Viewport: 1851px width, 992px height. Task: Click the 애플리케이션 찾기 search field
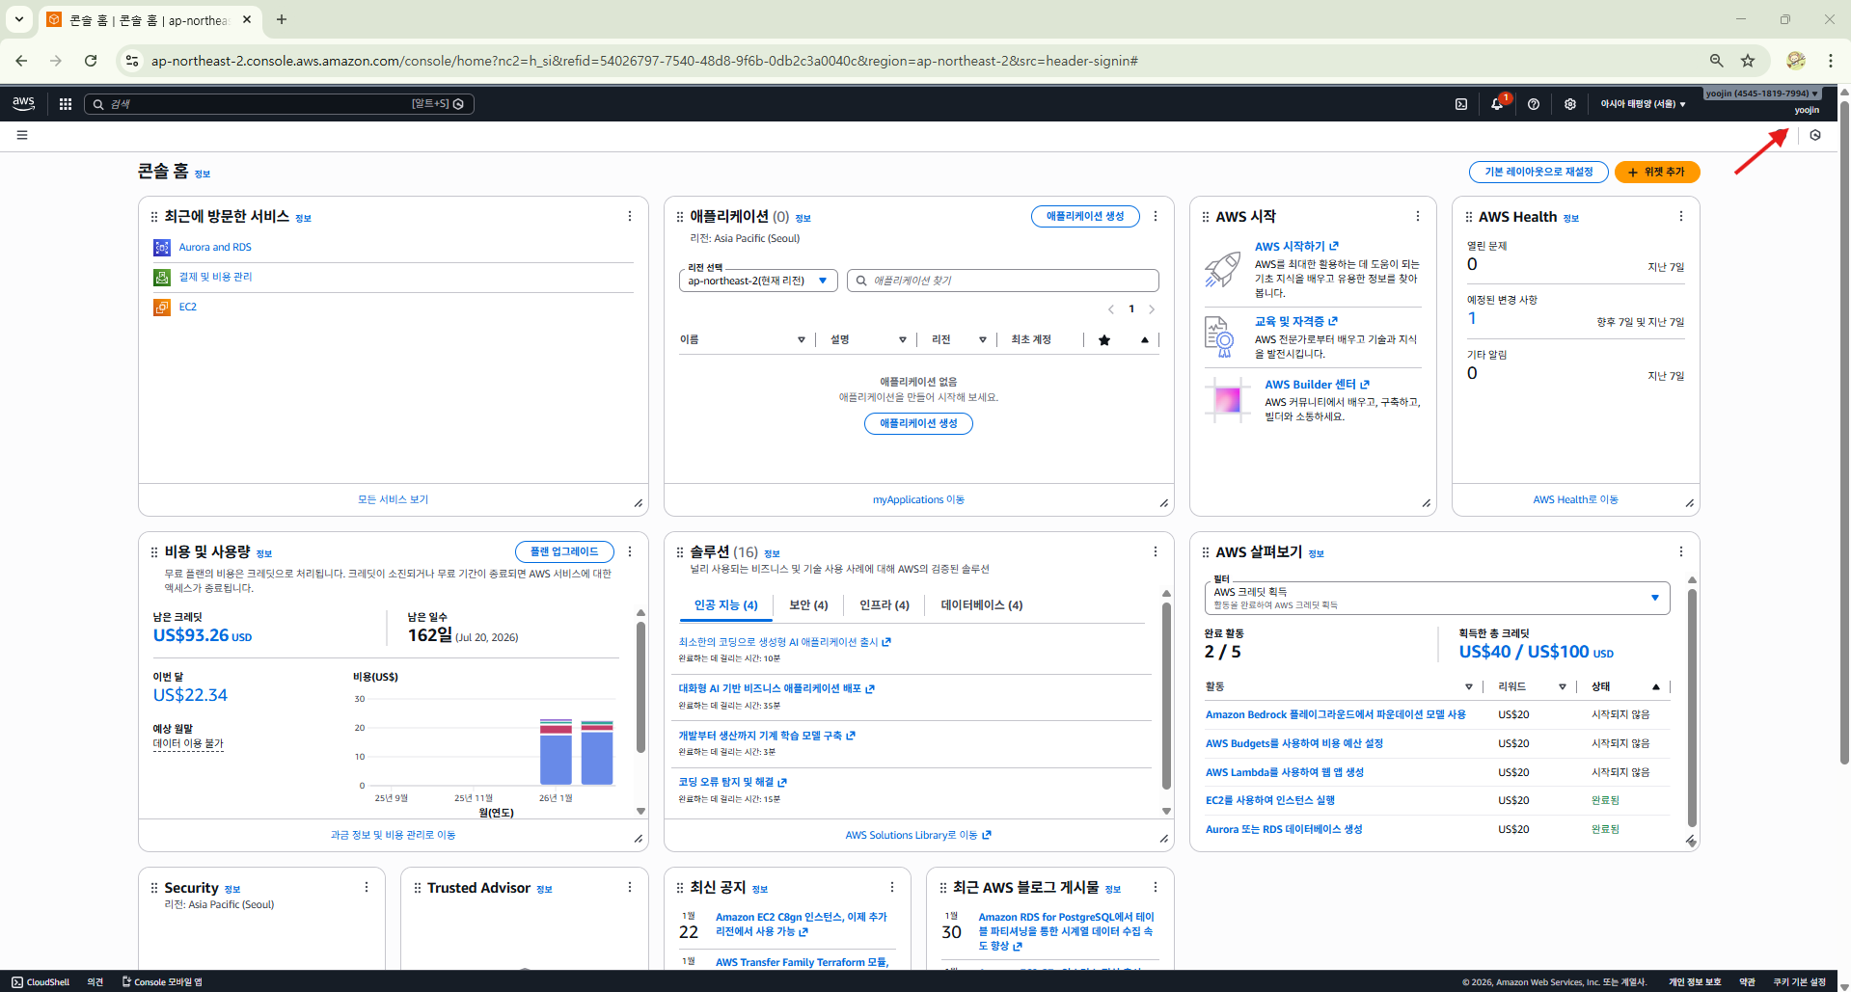coord(1003,281)
